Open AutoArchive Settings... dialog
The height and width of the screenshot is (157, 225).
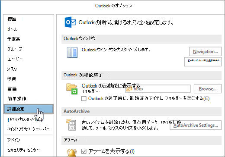tap(196, 125)
